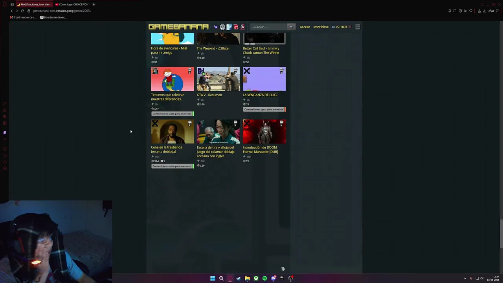Click the address bar URL
Image resolution: width=503 pixels, height=283 pixels.
(x=62, y=11)
